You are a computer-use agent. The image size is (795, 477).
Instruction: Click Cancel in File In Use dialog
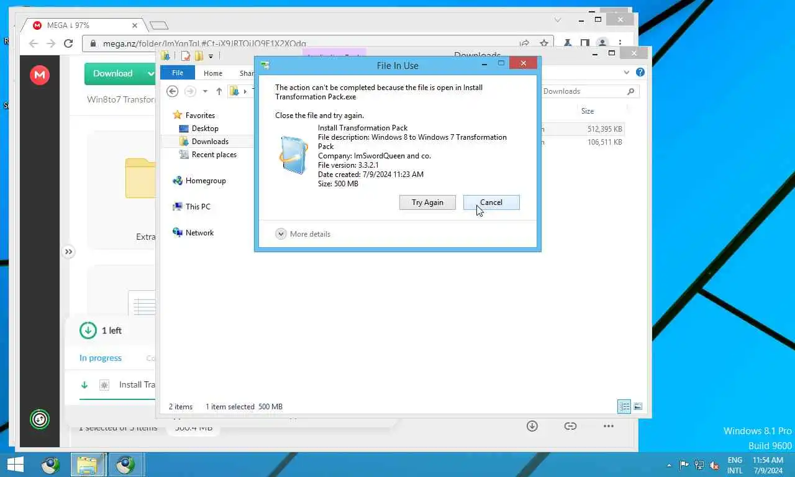[491, 202]
